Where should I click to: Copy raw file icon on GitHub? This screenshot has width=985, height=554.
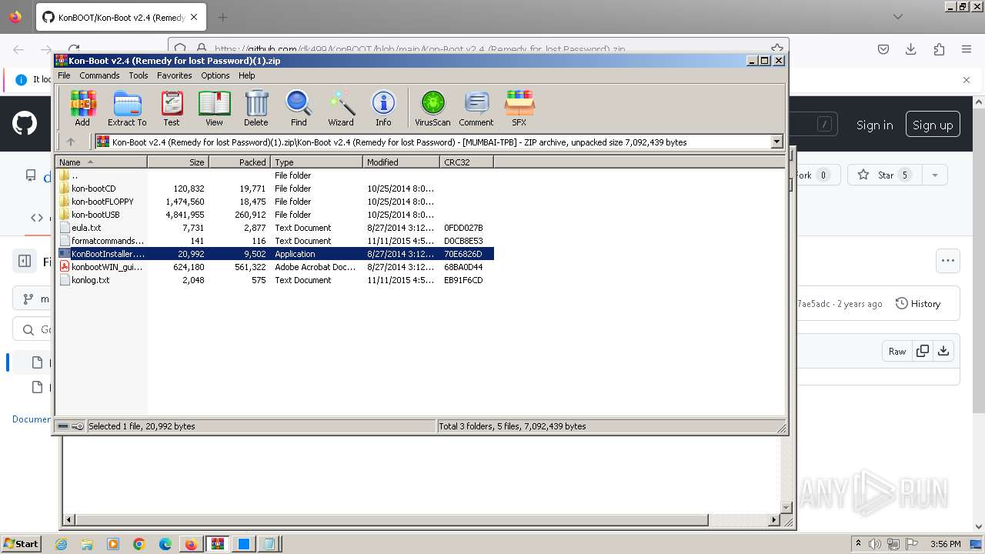(x=922, y=351)
